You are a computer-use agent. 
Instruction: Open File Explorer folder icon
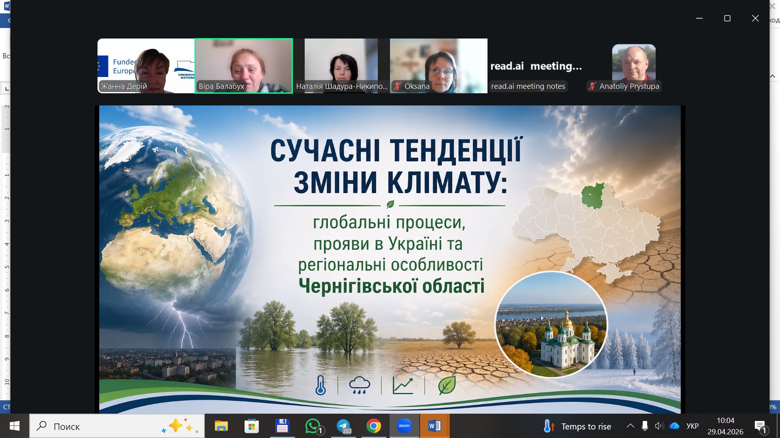[x=221, y=426]
